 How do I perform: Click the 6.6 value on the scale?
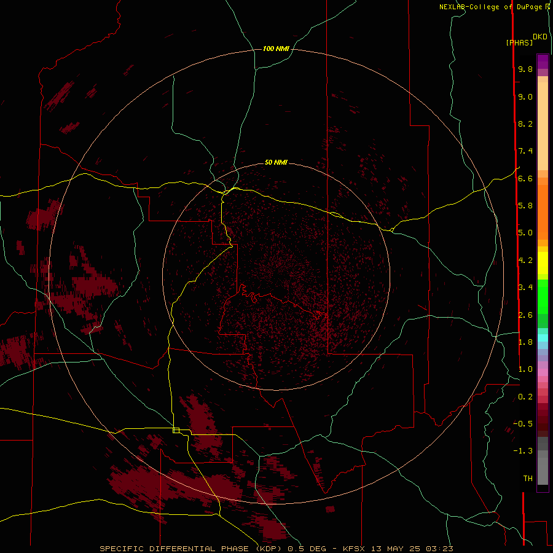tap(525, 178)
